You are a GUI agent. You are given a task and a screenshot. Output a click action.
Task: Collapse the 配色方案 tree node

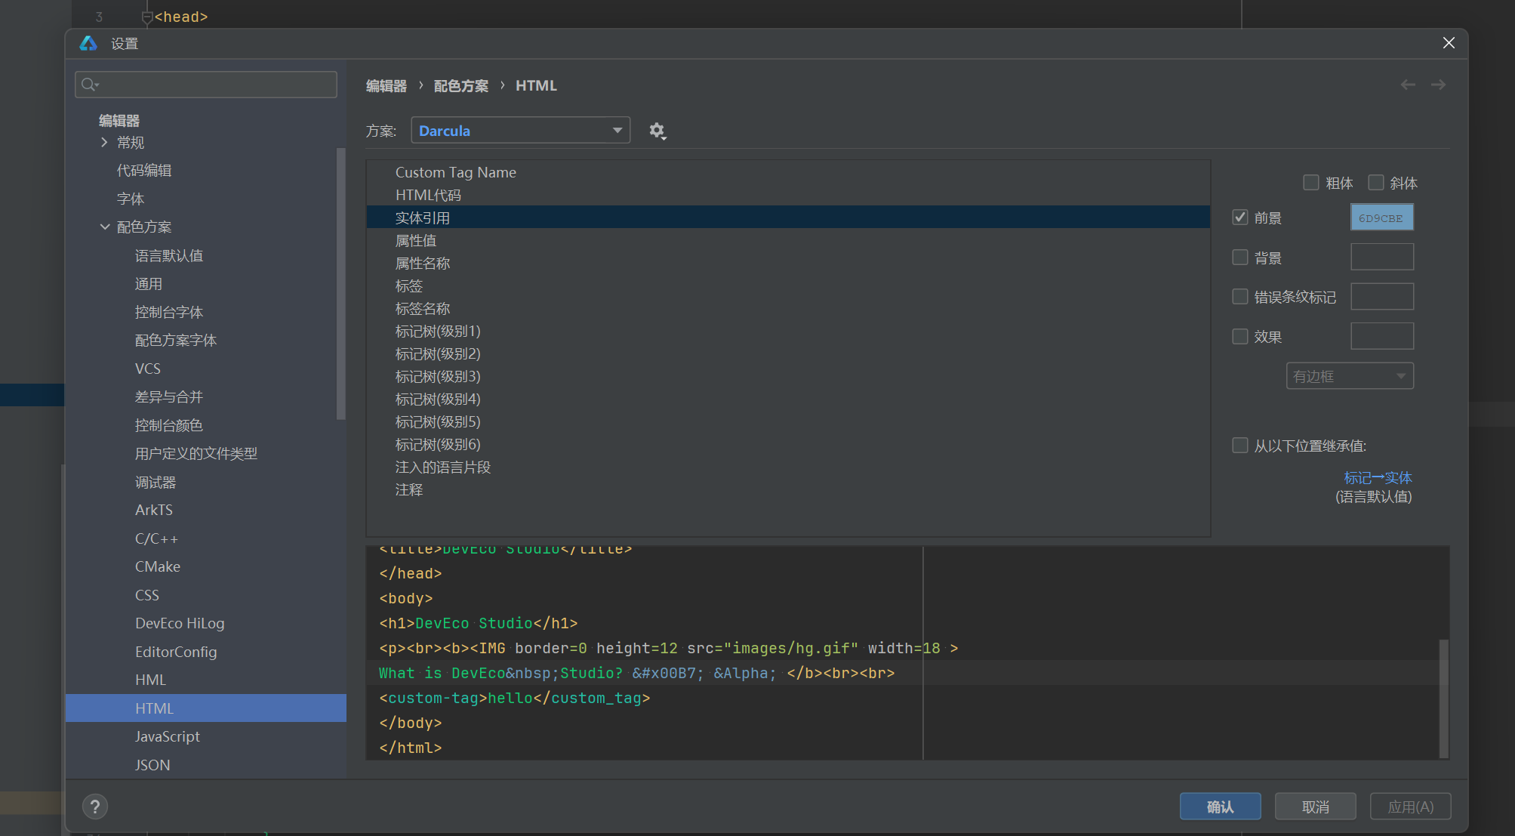coord(104,227)
